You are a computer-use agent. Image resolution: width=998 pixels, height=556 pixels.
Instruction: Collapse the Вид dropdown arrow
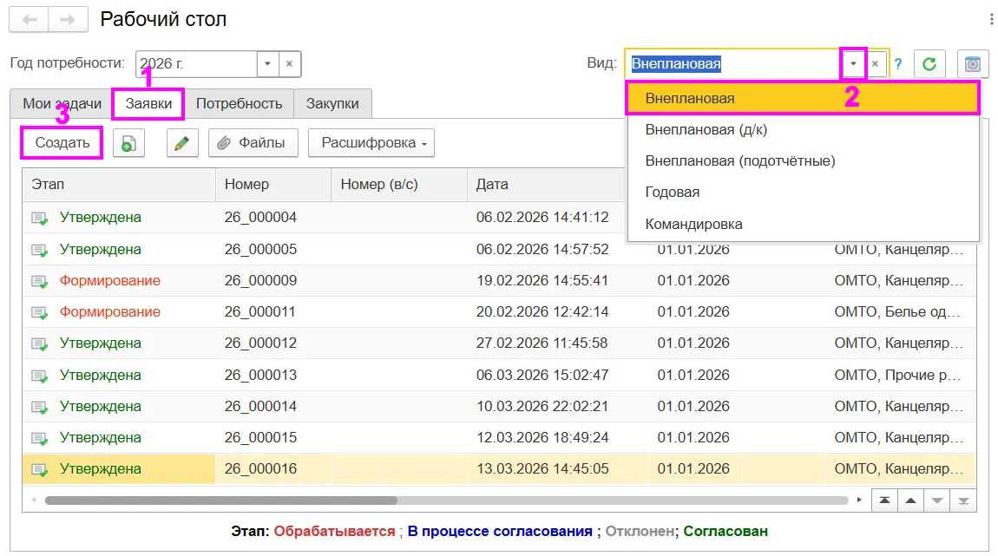[853, 63]
